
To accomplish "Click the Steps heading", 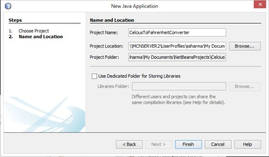I will pos(15,20).
